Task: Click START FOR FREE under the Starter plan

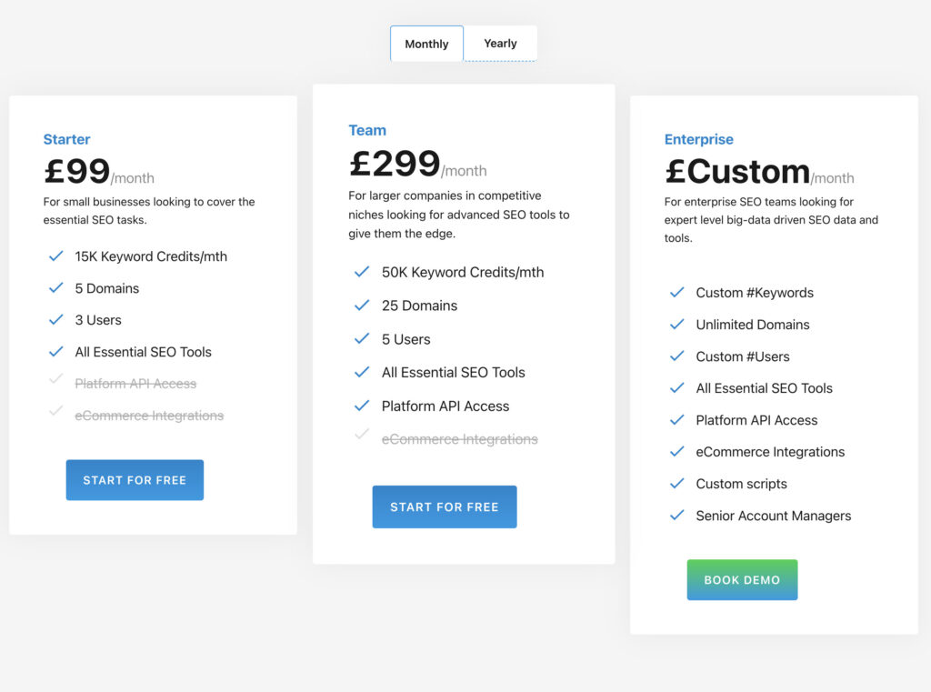Action: point(135,479)
